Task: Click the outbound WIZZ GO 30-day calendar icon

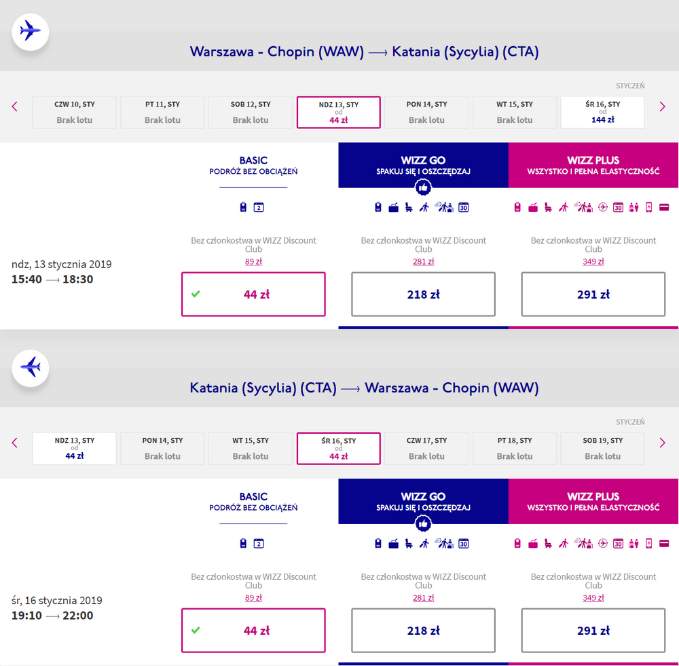Action: click(463, 208)
